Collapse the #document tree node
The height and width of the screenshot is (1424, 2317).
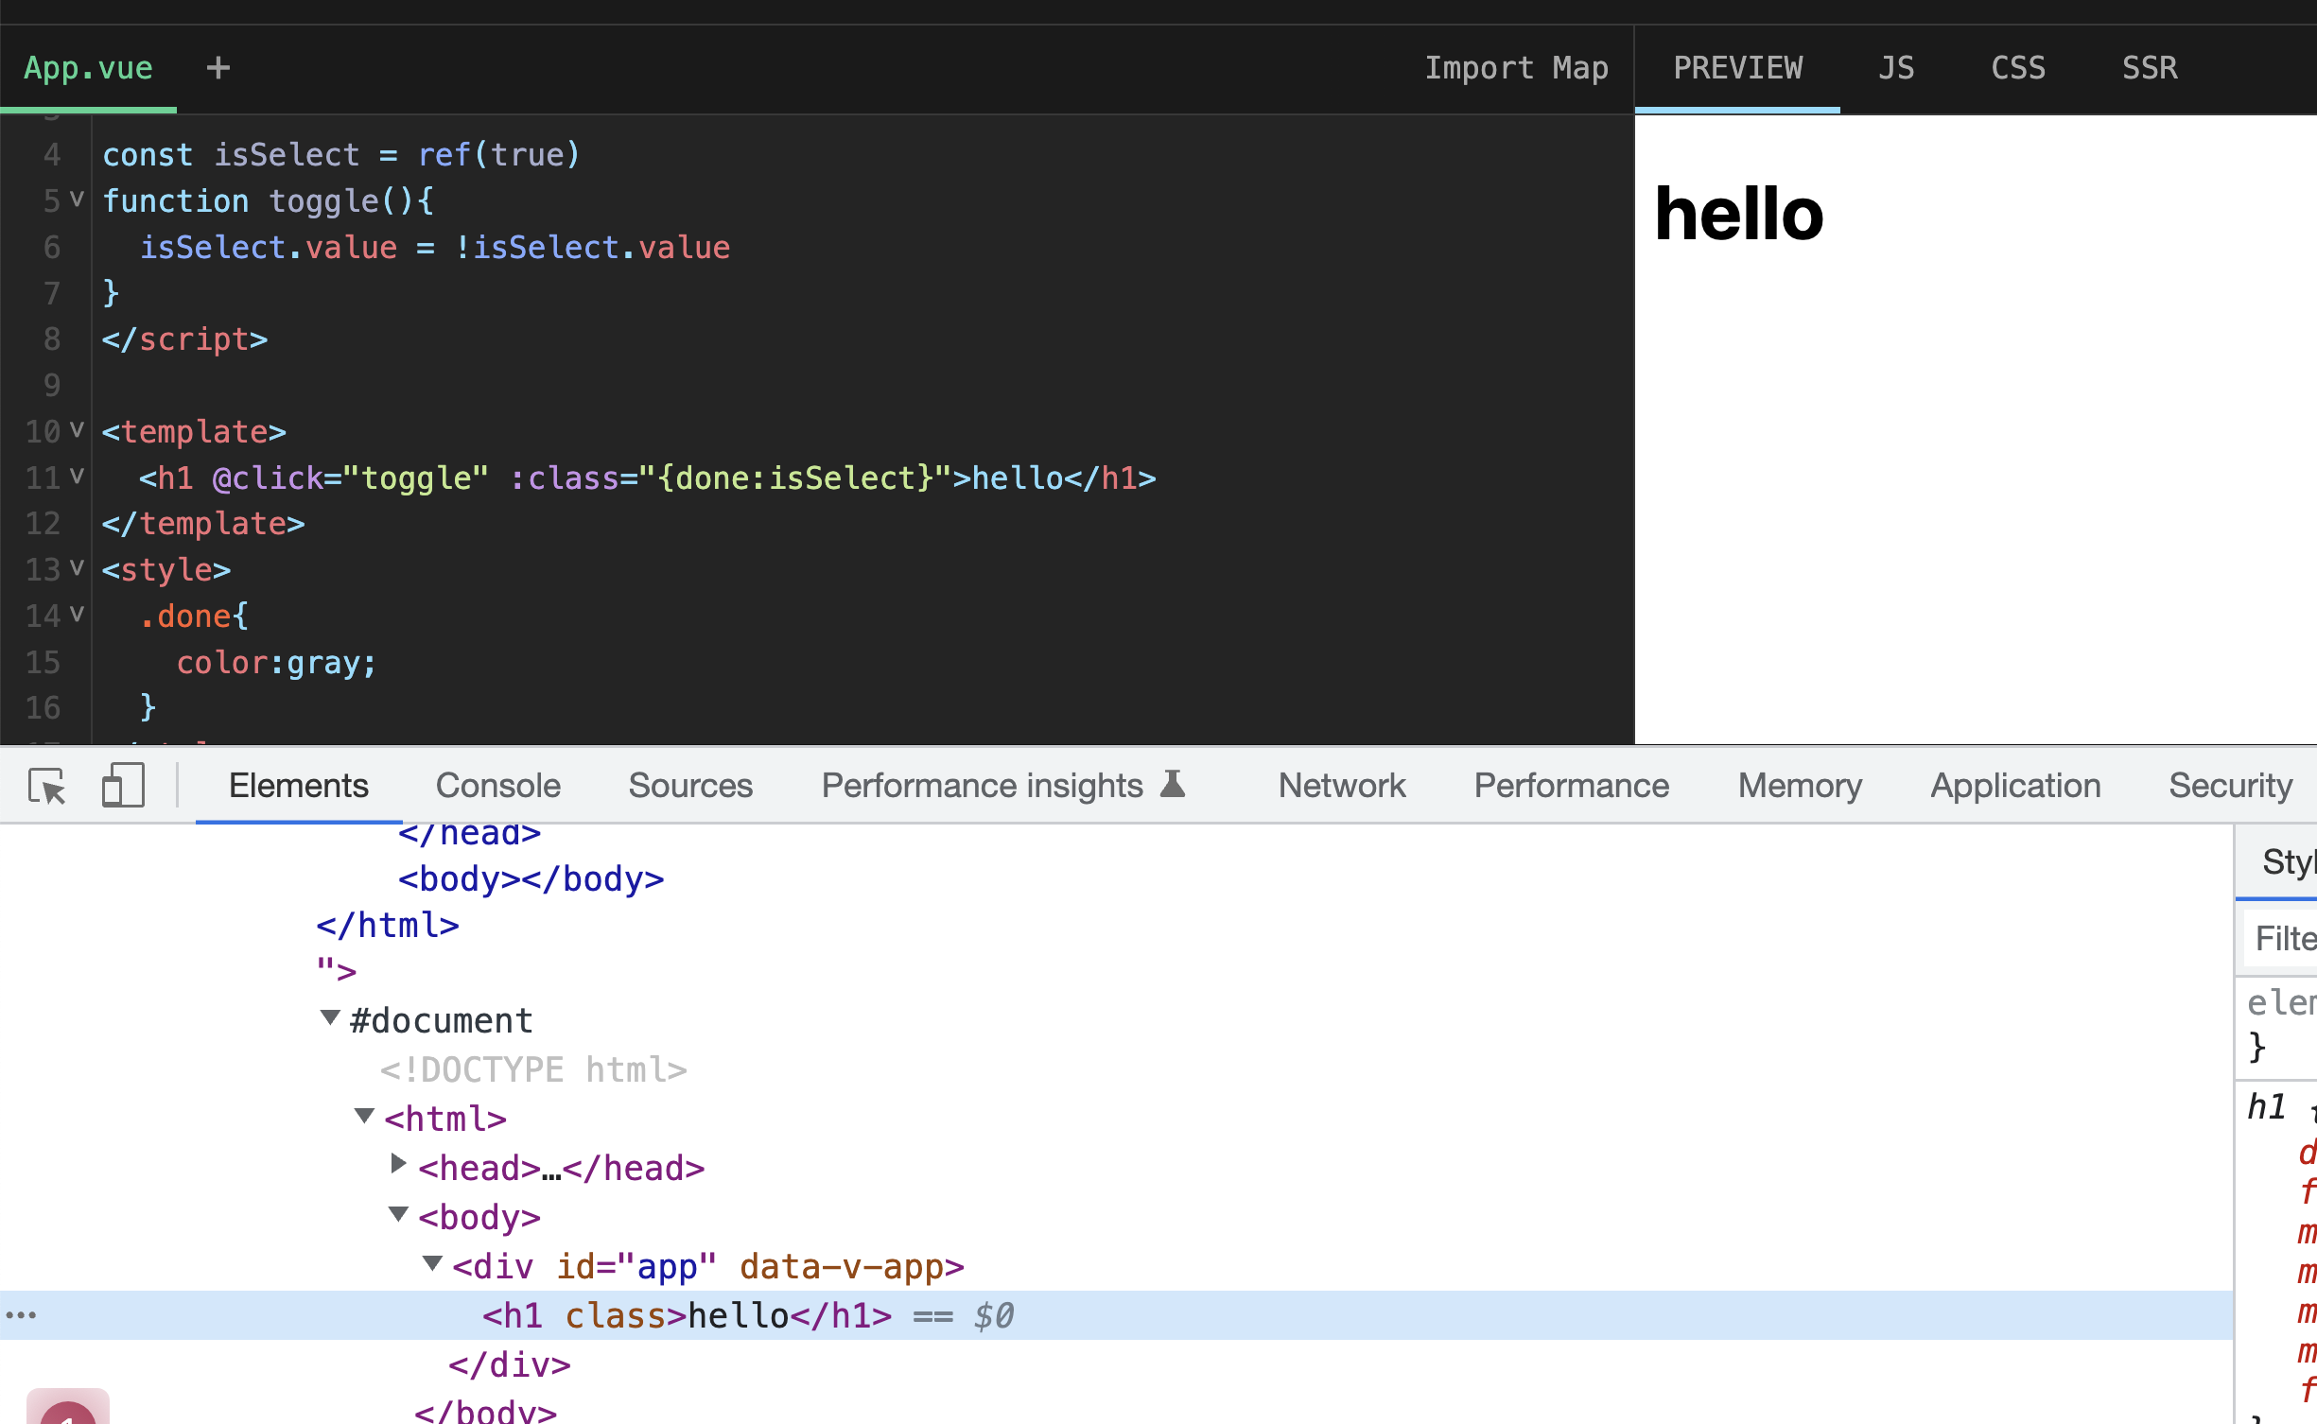(330, 1018)
